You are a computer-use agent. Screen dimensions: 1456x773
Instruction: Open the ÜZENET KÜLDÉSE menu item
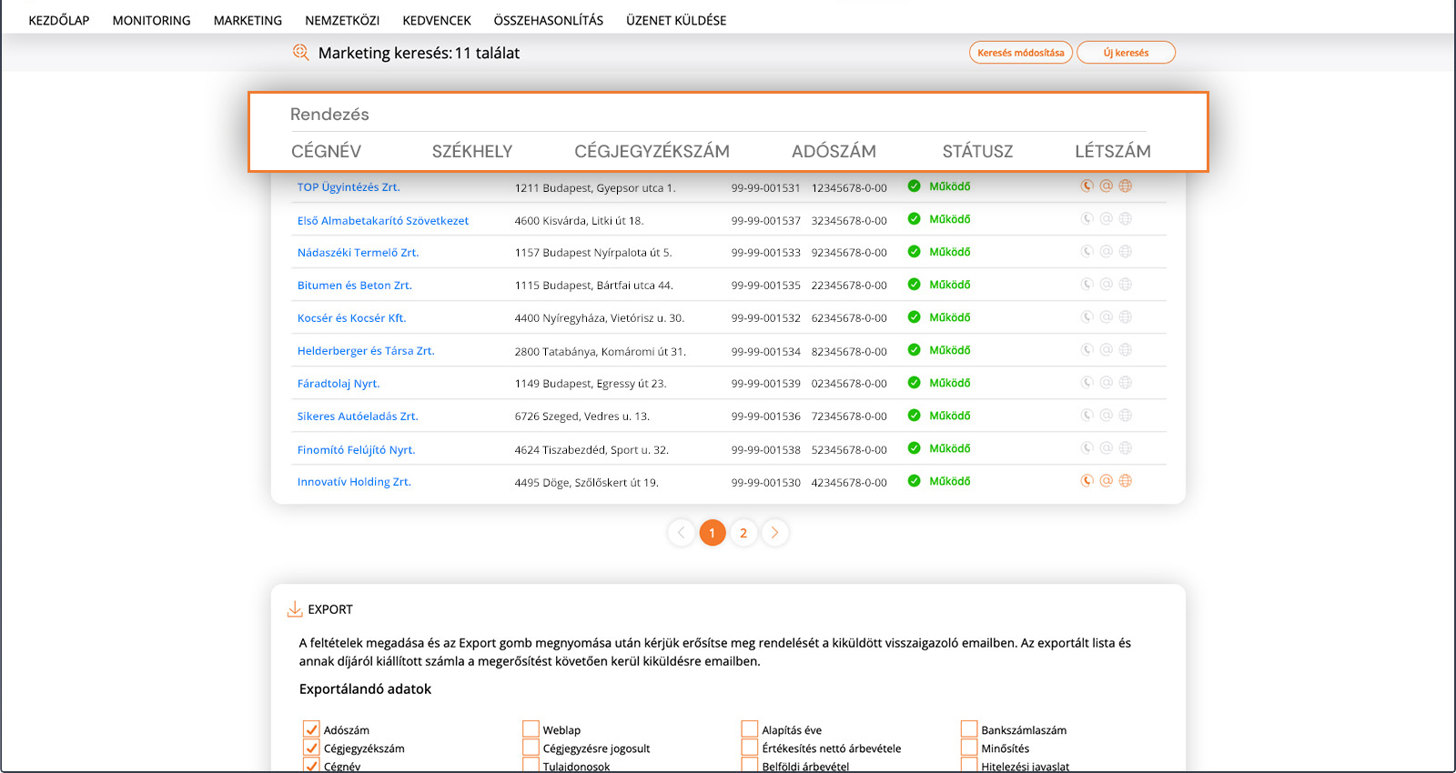[676, 20]
